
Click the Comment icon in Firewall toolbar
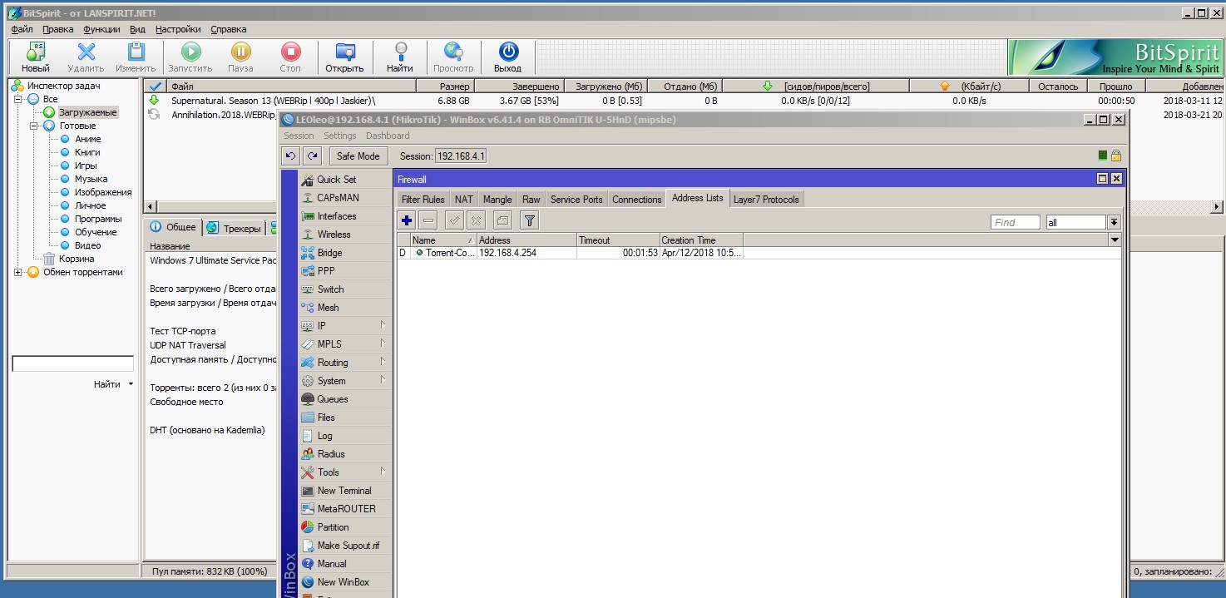(502, 220)
